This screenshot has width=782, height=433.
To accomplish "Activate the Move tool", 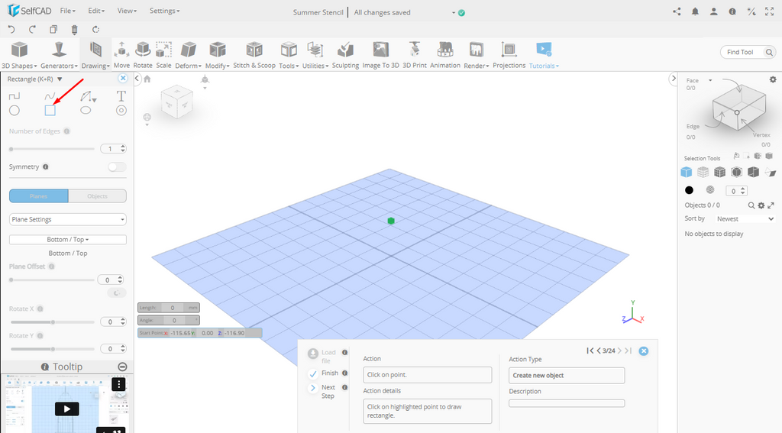I will (x=121, y=54).
